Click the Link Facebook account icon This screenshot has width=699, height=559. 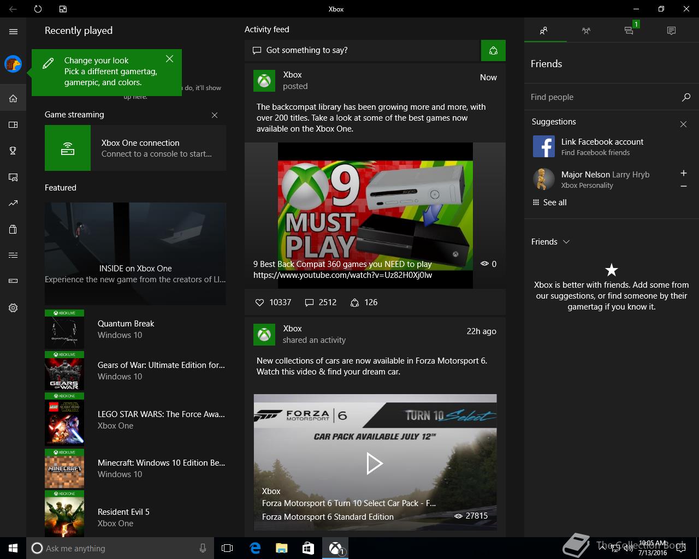[x=544, y=147]
